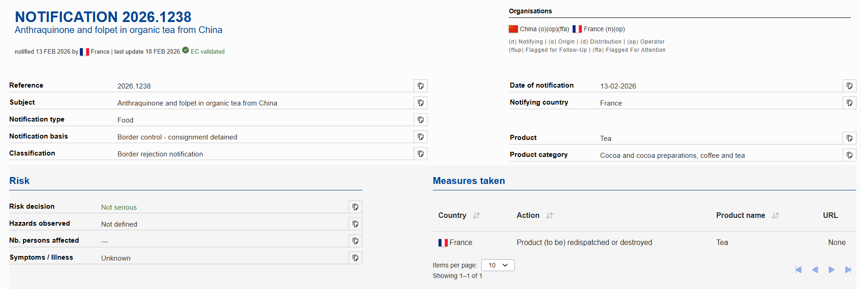Screen dimensions: 861x289
Task: Sort Measures taken by Product name
Action: click(776, 216)
